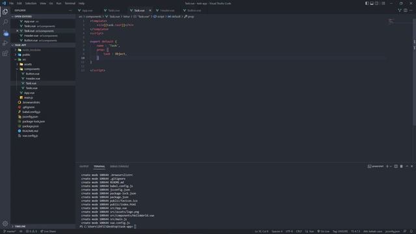Click the TS version in status bar
Viewport: 416px width, 234px height.
pos(356,231)
